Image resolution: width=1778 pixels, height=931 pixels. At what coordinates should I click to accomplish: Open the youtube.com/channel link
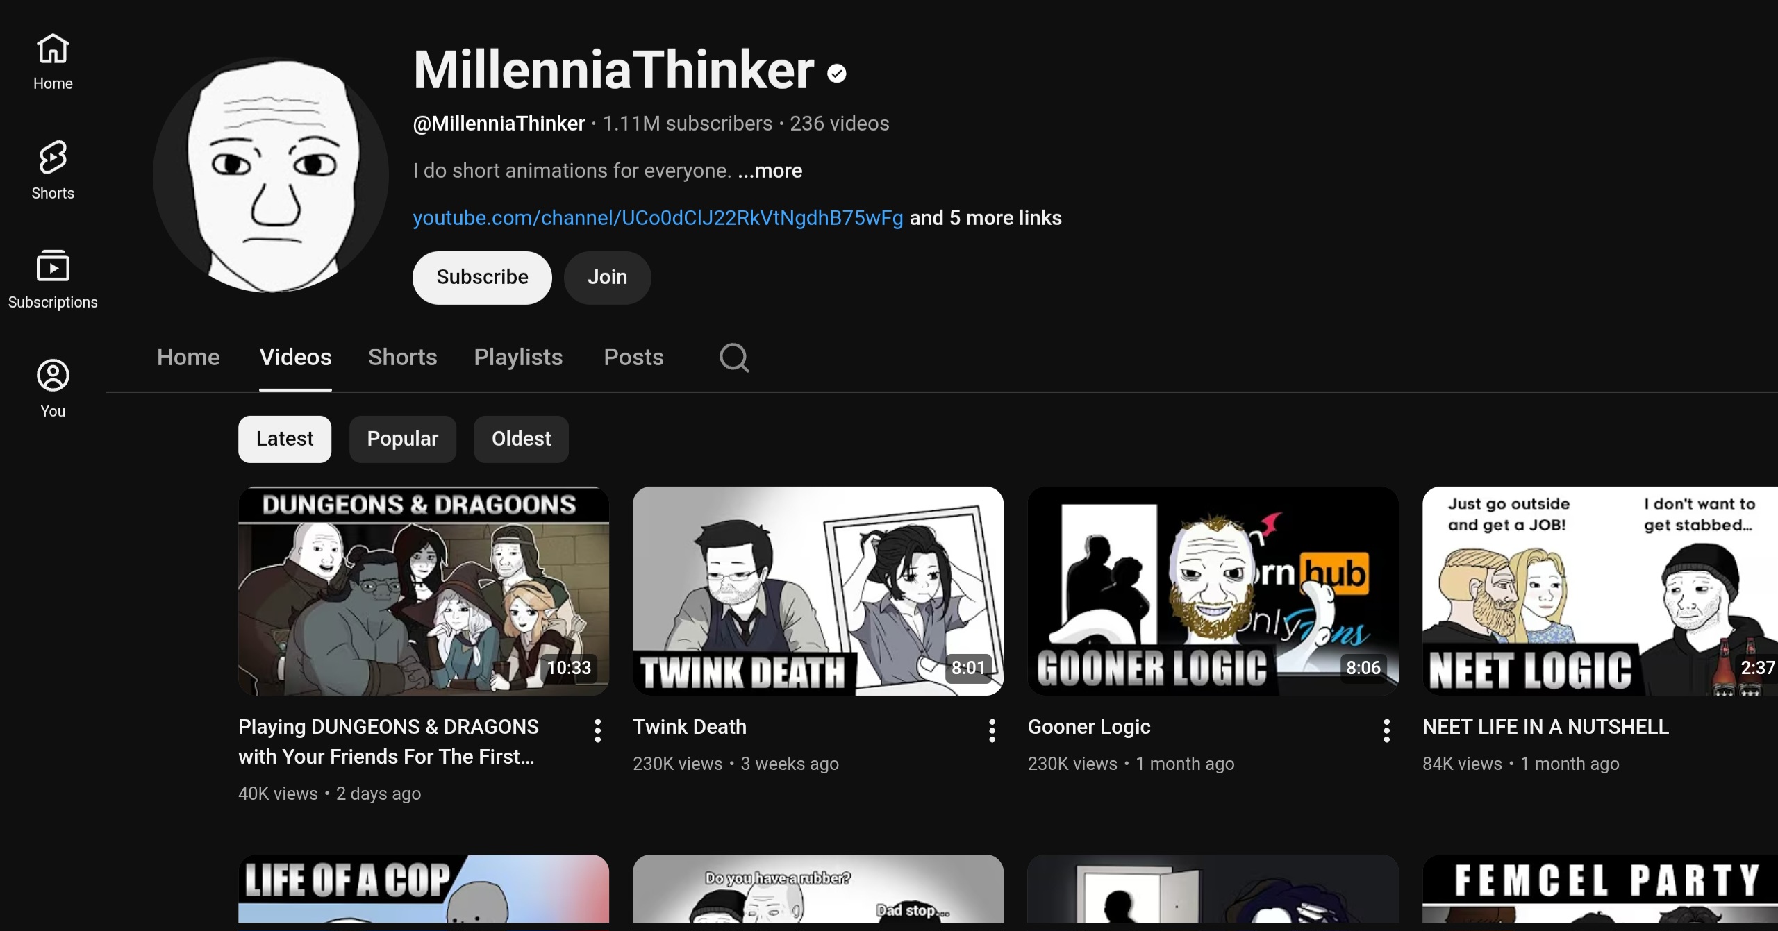(657, 218)
